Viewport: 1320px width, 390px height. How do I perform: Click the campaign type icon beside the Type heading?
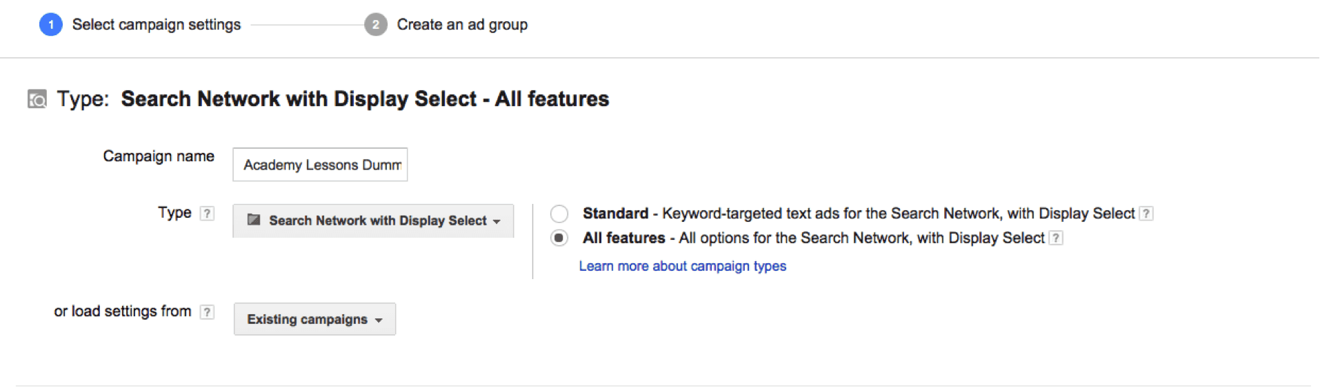[x=37, y=99]
